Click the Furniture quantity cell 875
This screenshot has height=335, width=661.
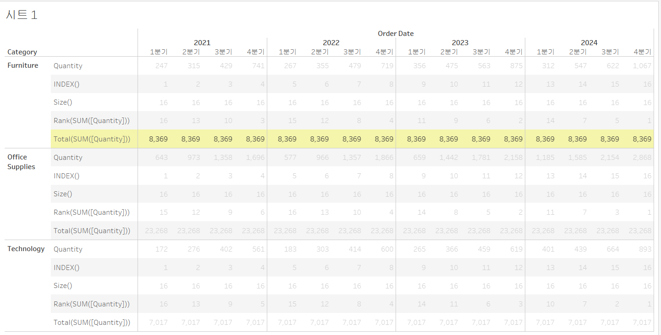coord(517,65)
